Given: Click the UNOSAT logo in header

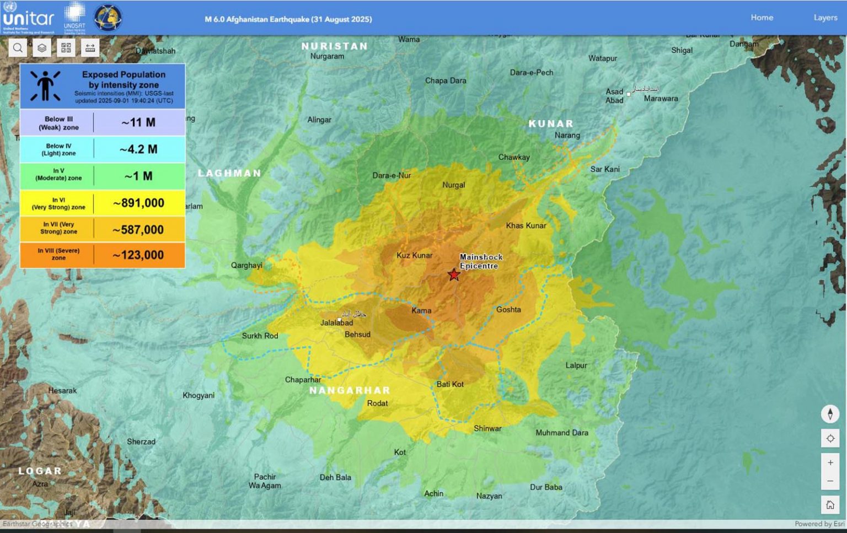Looking at the screenshot, I should (x=74, y=18).
